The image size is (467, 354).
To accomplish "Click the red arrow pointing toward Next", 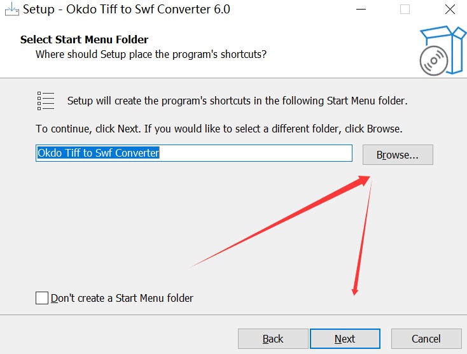I will click(362, 237).
